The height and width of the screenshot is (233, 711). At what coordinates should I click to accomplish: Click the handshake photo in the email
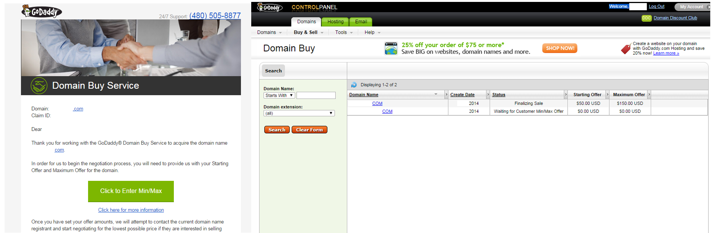coord(131,48)
